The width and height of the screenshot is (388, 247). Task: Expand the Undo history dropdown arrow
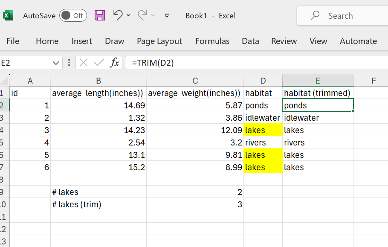pyautogui.click(x=128, y=16)
